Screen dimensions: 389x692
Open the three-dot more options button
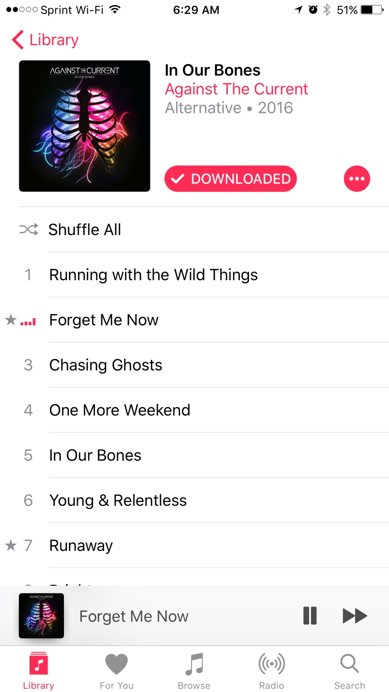(x=357, y=179)
